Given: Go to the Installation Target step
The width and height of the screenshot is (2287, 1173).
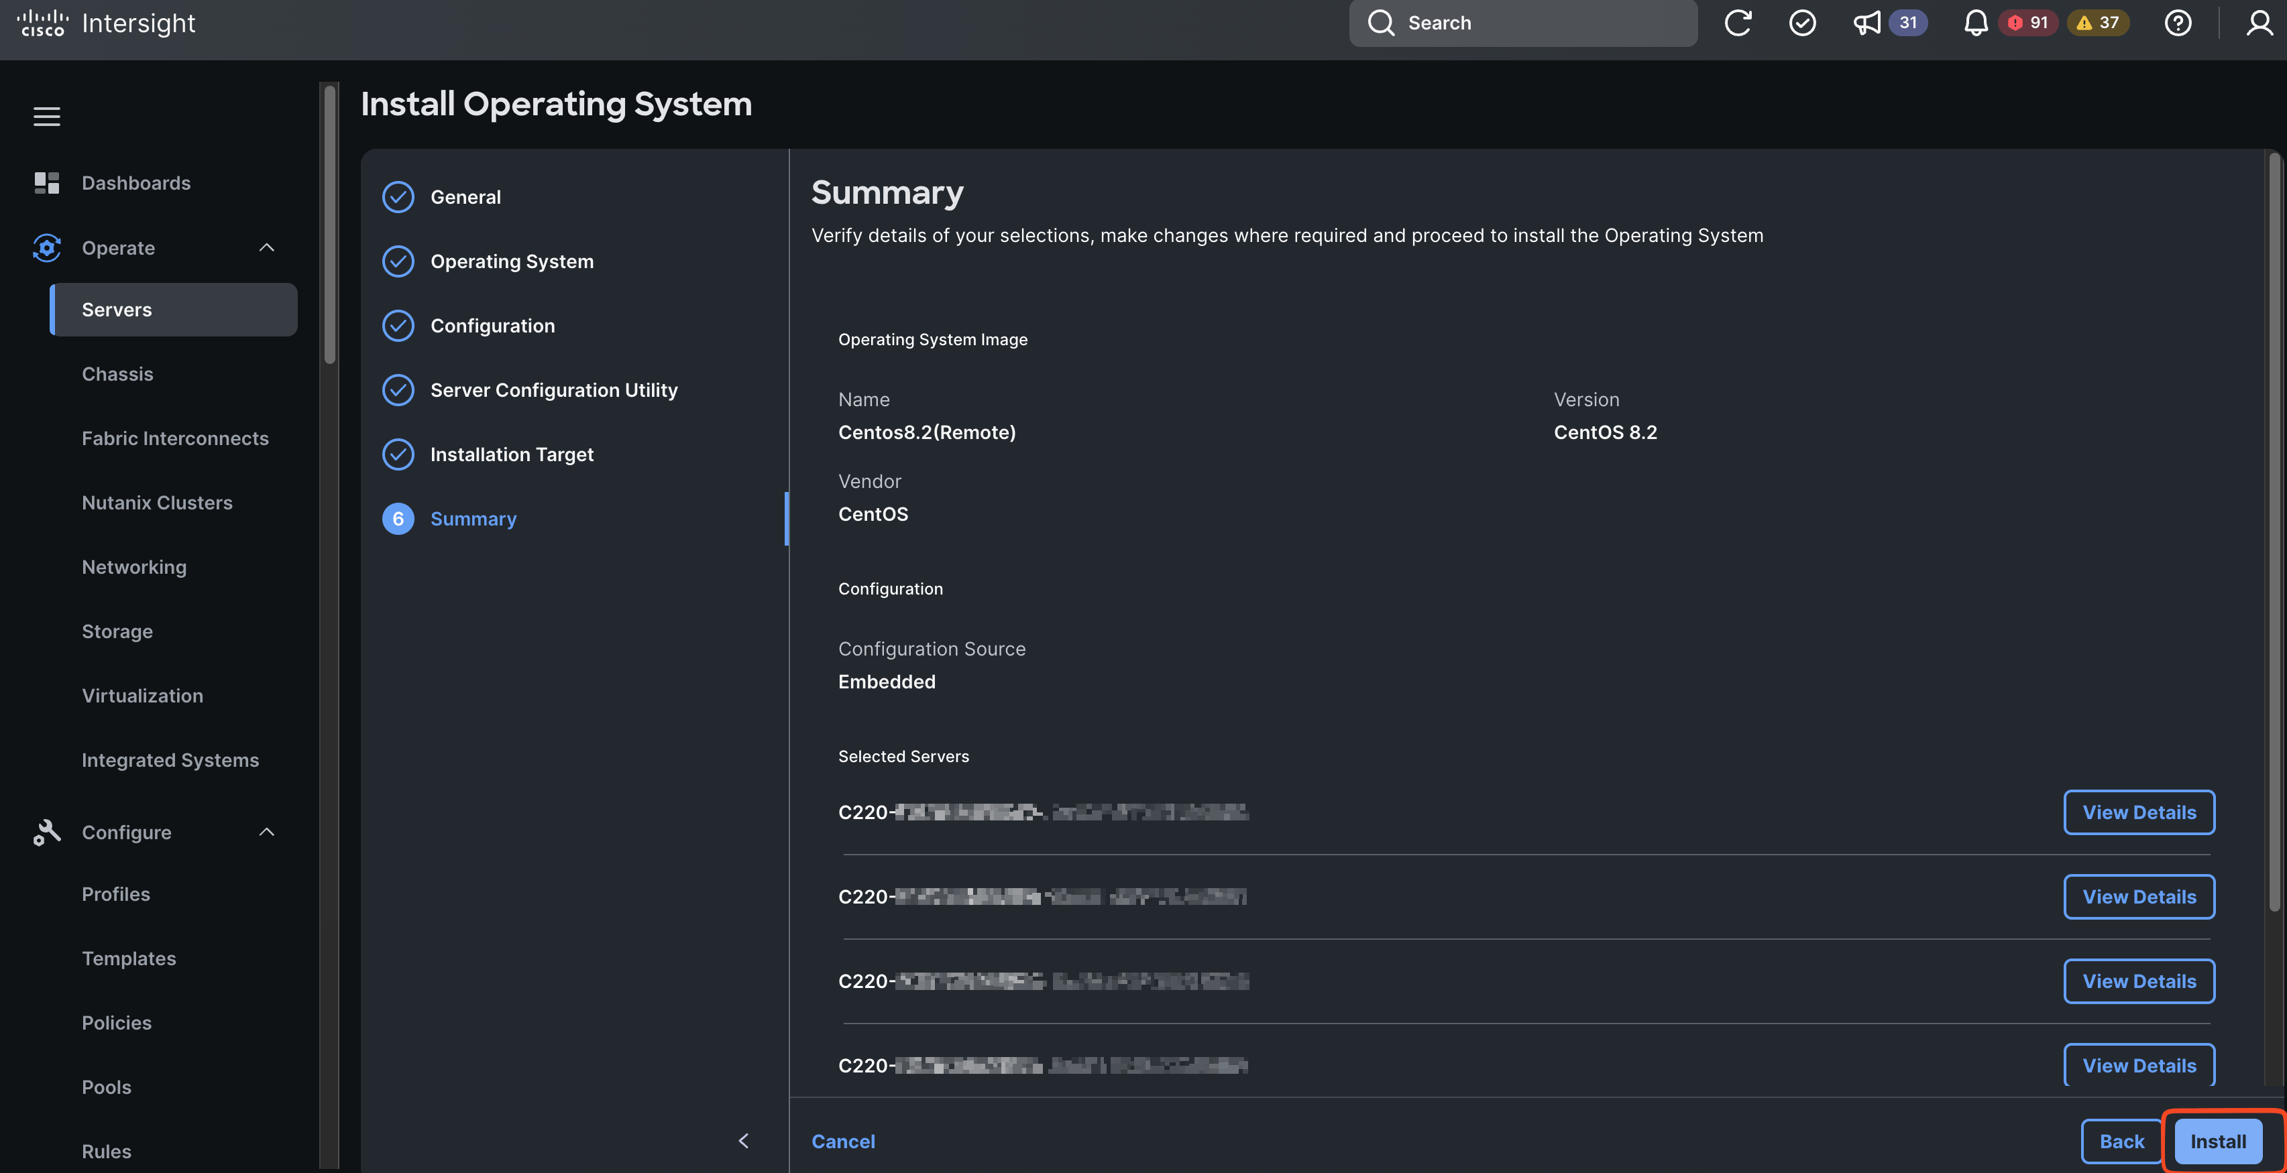Looking at the screenshot, I should click(511, 454).
